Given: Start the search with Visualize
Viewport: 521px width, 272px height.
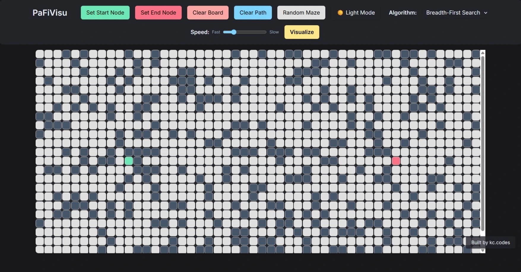Looking at the screenshot, I should click(302, 32).
